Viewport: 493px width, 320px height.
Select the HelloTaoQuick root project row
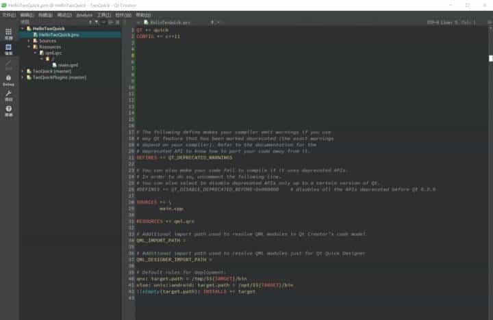[x=70, y=29]
